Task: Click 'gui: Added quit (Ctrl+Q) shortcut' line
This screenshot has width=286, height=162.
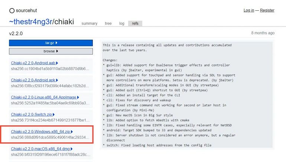Action: 155,90
